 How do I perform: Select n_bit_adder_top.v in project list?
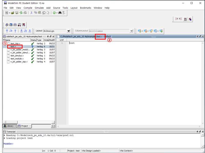(19, 62)
